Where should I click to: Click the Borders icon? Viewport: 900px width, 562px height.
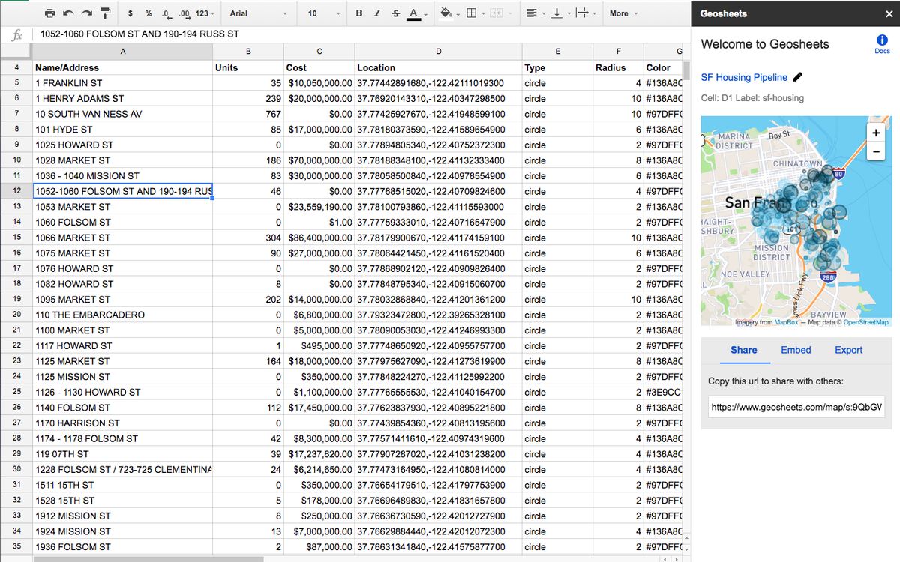point(472,13)
